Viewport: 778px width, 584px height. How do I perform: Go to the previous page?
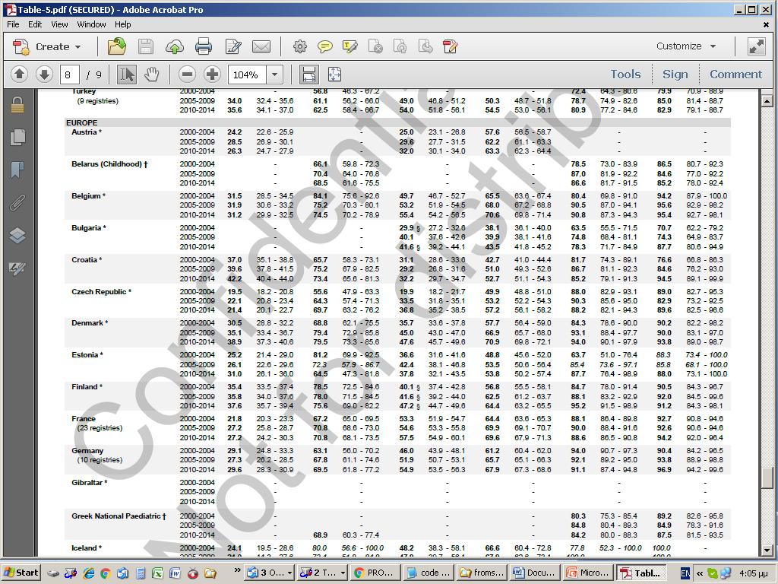click(x=19, y=75)
